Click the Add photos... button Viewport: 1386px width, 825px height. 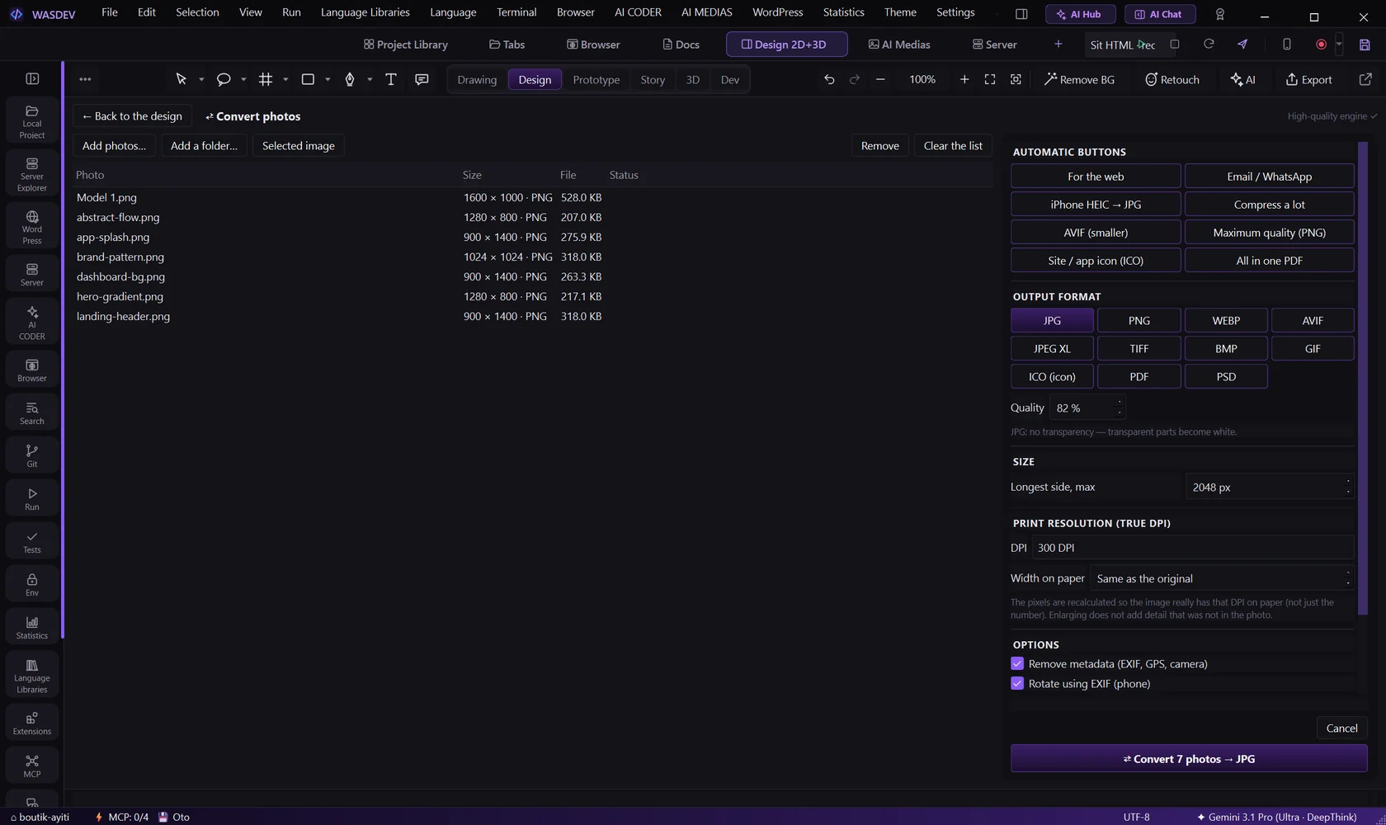(x=114, y=146)
